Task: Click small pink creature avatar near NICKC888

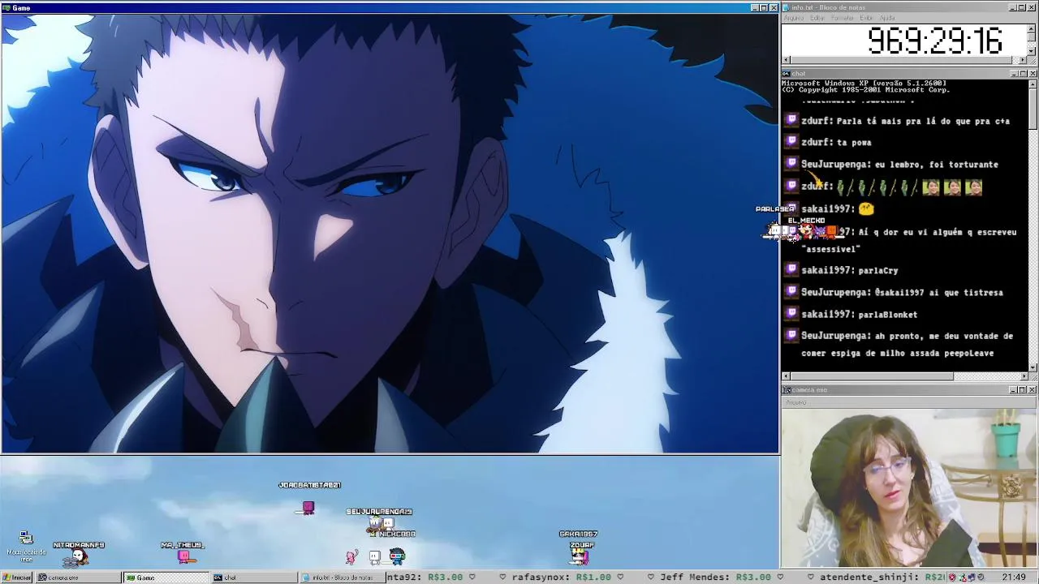Action: pos(351,556)
